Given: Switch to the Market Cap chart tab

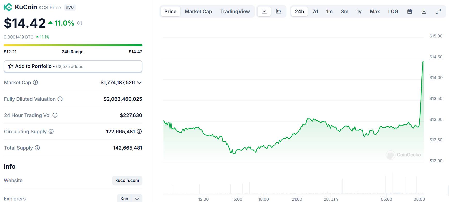Looking at the screenshot, I should (198, 11).
